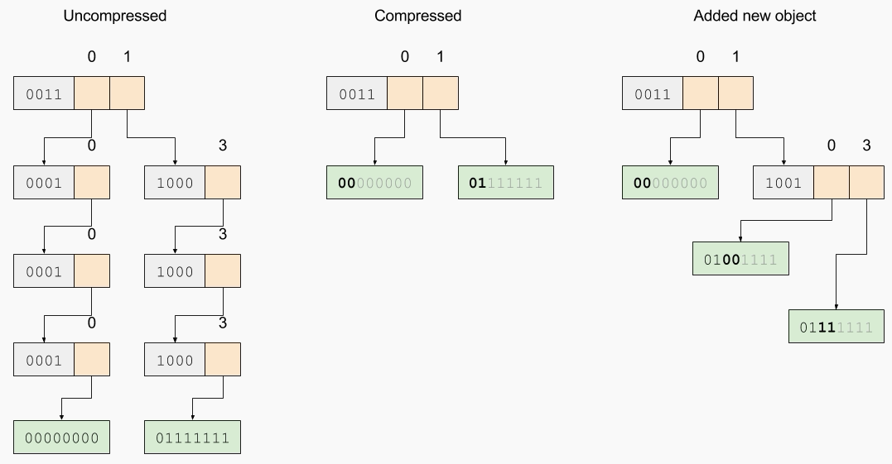The width and height of the screenshot is (892, 464).
Task: Click orange pointer cell 0 of Compressed root
Action: tap(405, 93)
